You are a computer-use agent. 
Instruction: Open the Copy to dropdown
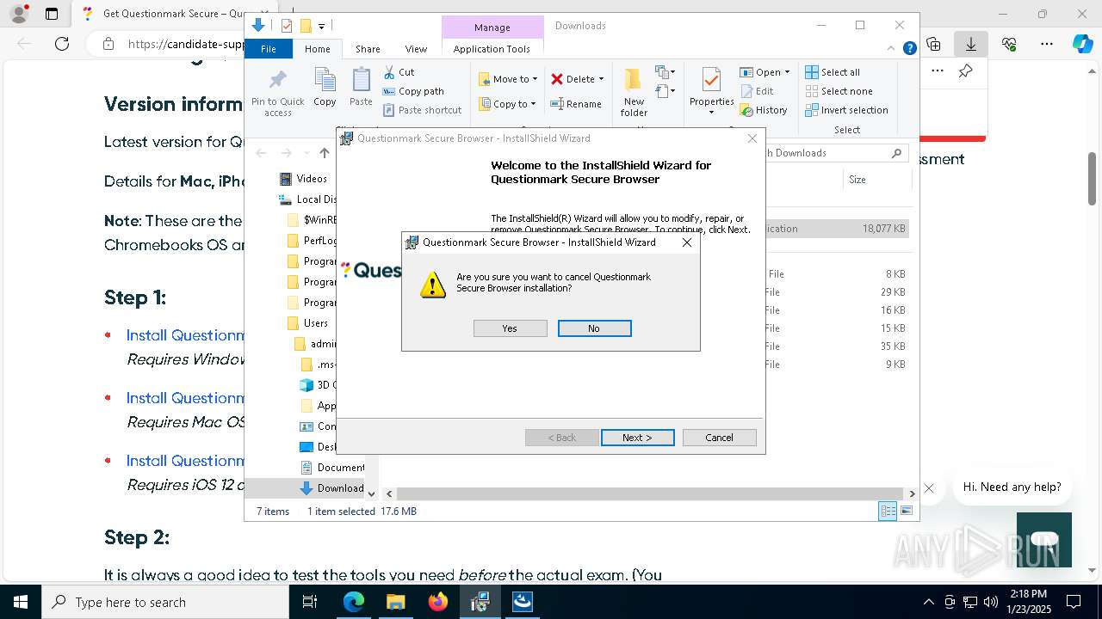click(x=507, y=104)
